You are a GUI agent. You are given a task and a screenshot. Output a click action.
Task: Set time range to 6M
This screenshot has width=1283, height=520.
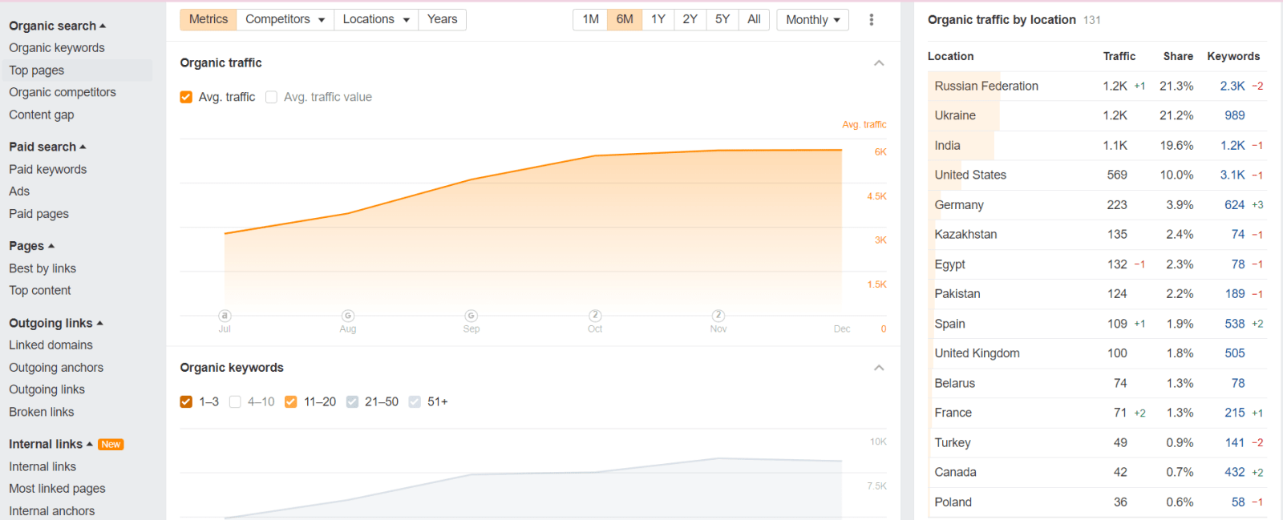coord(625,19)
